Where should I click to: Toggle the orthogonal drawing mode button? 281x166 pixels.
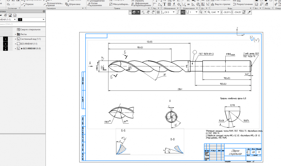177,12
